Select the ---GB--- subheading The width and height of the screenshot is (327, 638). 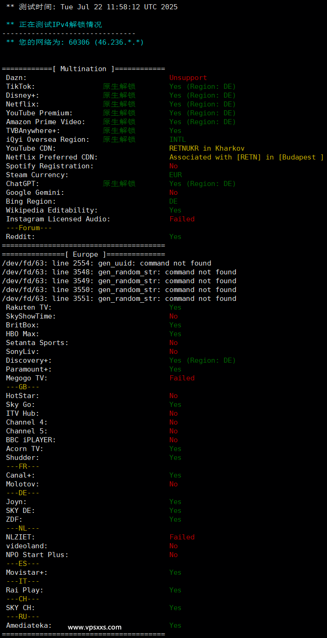point(23,387)
